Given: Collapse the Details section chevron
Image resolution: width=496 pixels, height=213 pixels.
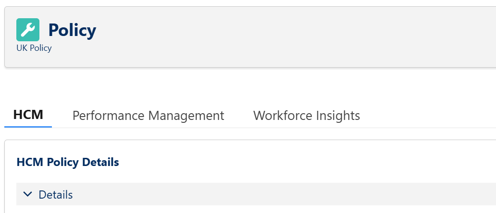Looking at the screenshot, I should (28, 194).
